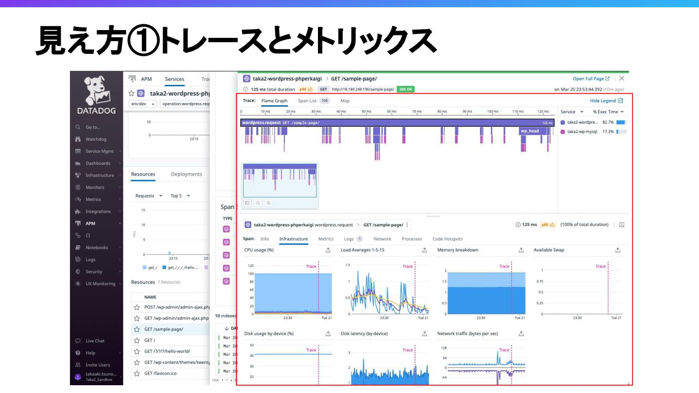Open the span Logs tab
This screenshot has height=393, width=699.
[x=353, y=239]
